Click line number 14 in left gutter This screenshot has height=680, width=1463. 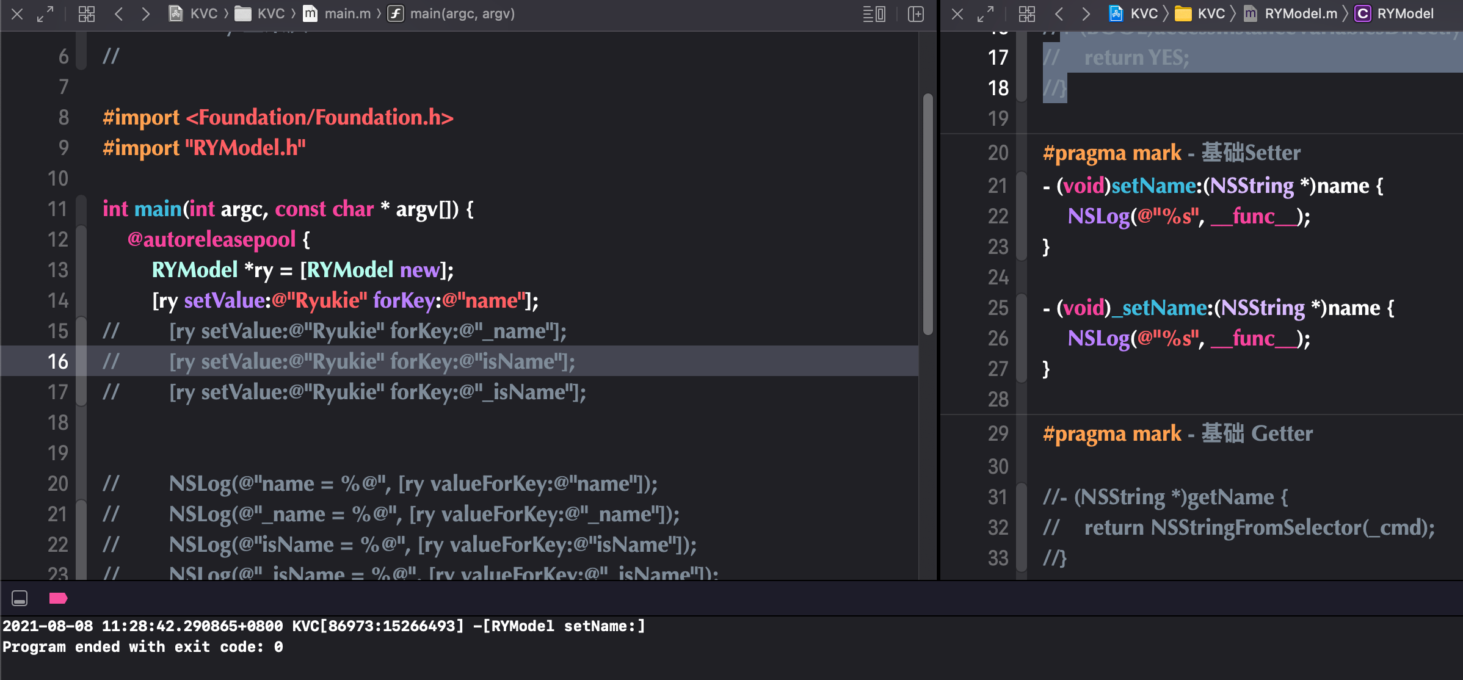58,300
